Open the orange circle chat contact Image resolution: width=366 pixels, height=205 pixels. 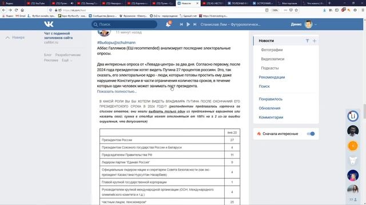pos(353,146)
